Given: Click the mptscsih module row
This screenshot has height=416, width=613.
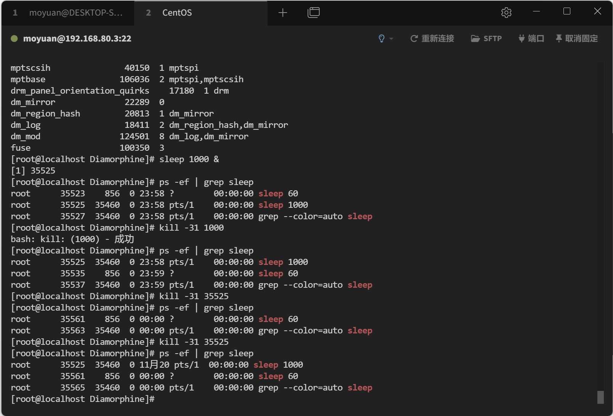Looking at the screenshot, I should pos(105,68).
